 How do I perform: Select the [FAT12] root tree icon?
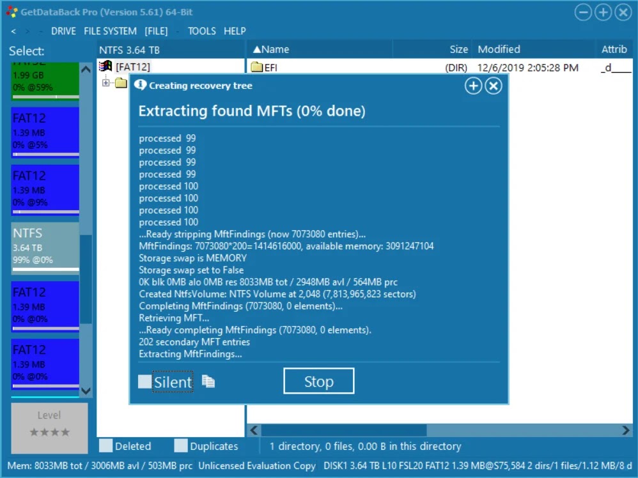click(105, 66)
